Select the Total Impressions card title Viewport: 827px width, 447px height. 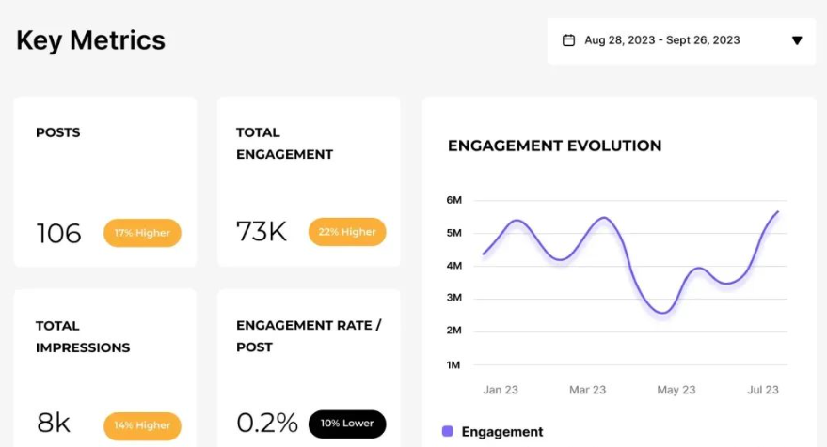coord(83,336)
